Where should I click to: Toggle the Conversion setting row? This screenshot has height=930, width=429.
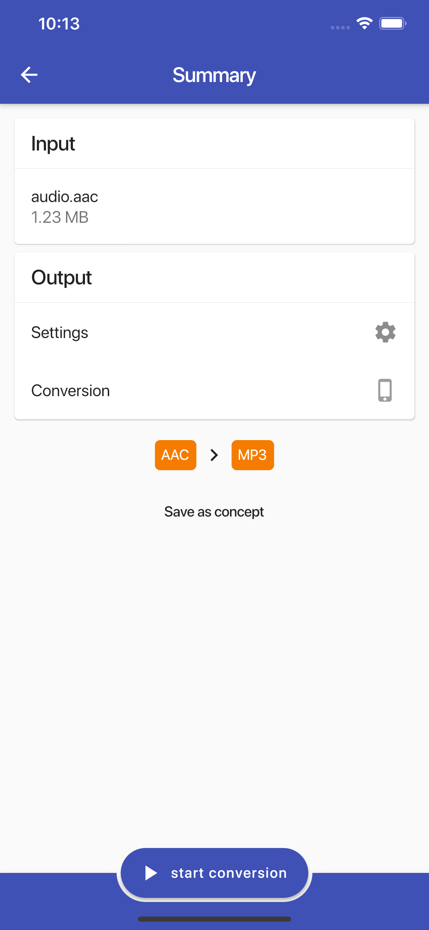click(x=214, y=390)
